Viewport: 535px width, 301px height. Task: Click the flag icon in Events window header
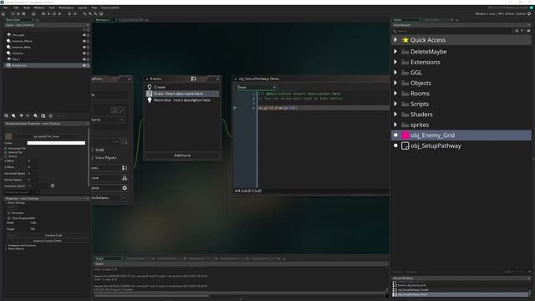coord(193,79)
